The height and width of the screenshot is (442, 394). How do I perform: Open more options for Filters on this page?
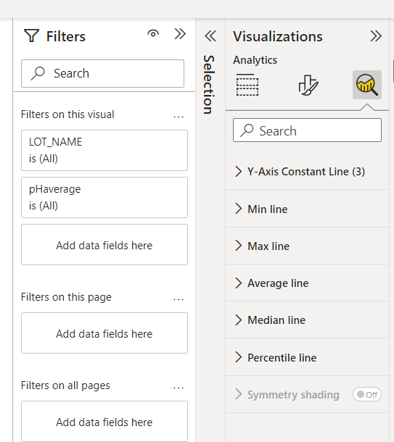[x=178, y=299]
